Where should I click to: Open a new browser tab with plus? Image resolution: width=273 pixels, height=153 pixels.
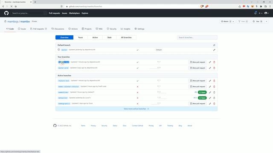click(35, 2)
